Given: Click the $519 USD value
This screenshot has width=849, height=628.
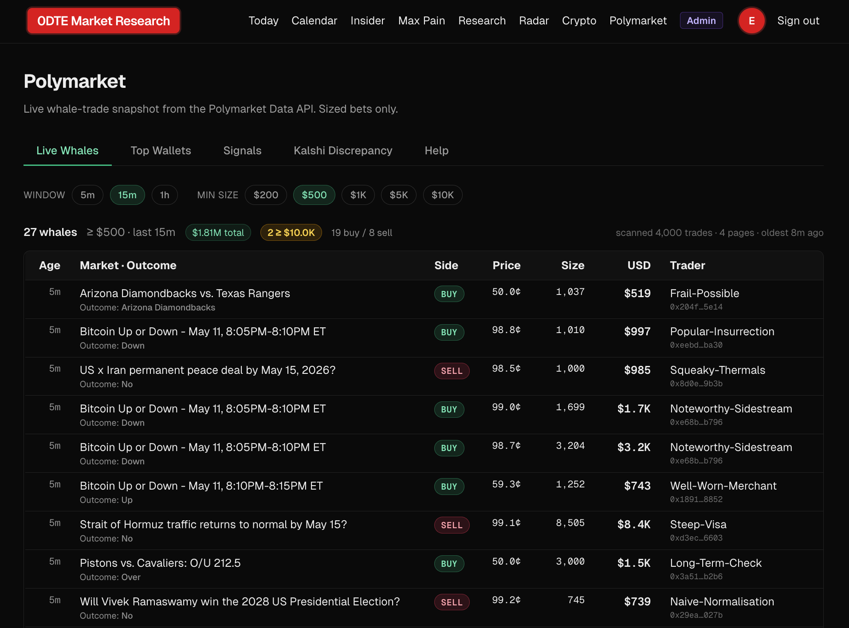Looking at the screenshot, I should (x=637, y=293).
